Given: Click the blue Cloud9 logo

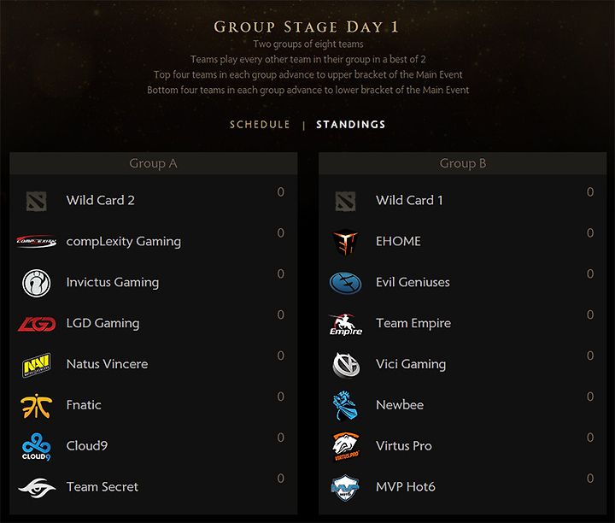Looking at the screenshot, I should (x=36, y=446).
